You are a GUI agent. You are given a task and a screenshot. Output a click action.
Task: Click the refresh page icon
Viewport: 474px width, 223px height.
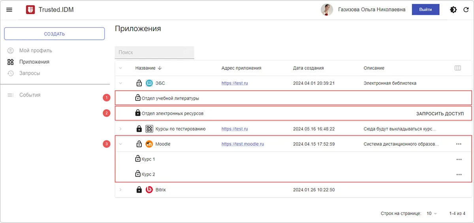pyautogui.click(x=466, y=9)
